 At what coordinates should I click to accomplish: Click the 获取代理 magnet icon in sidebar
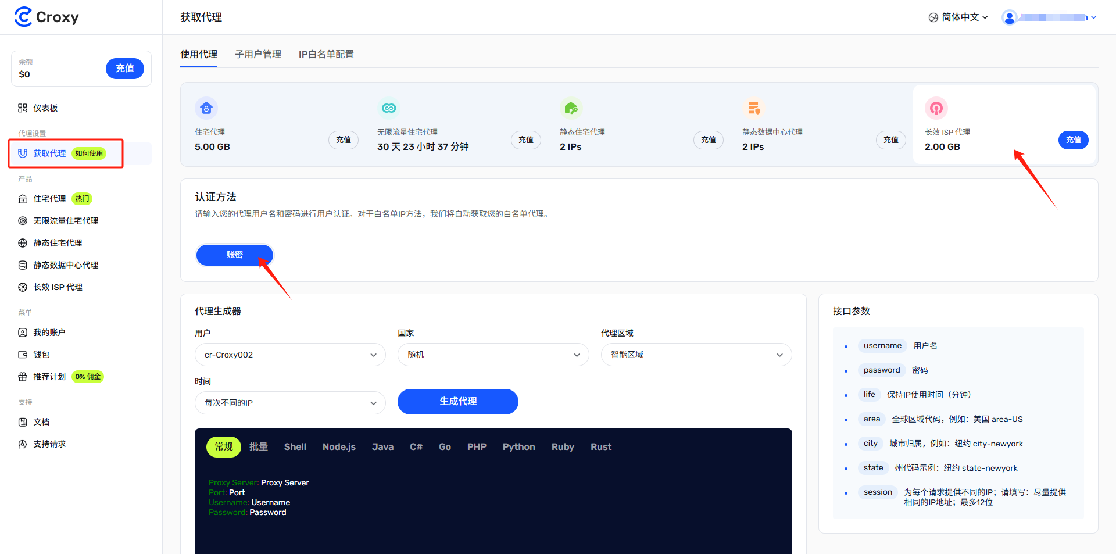[x=23, y=153]
